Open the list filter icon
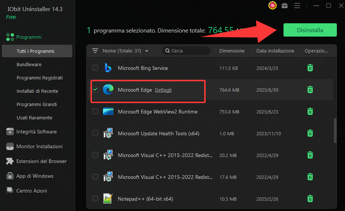 [95, 51]
